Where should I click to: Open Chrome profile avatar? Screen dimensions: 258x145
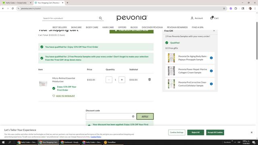pyautogui.click(x=250, y=8)
